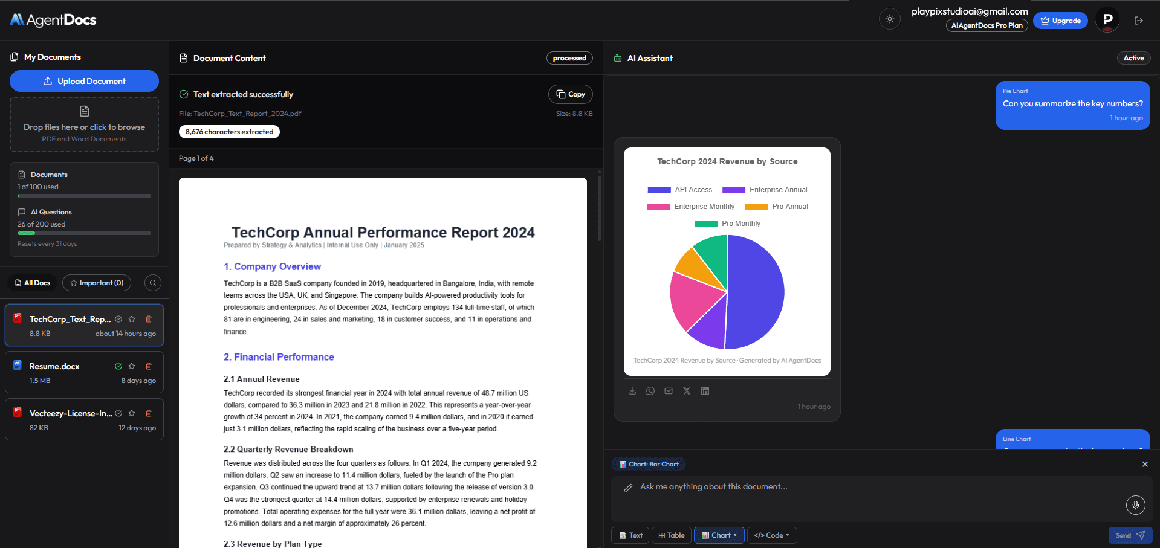Click "Can you summarize the key numbers?" message

click(1072, 104)
